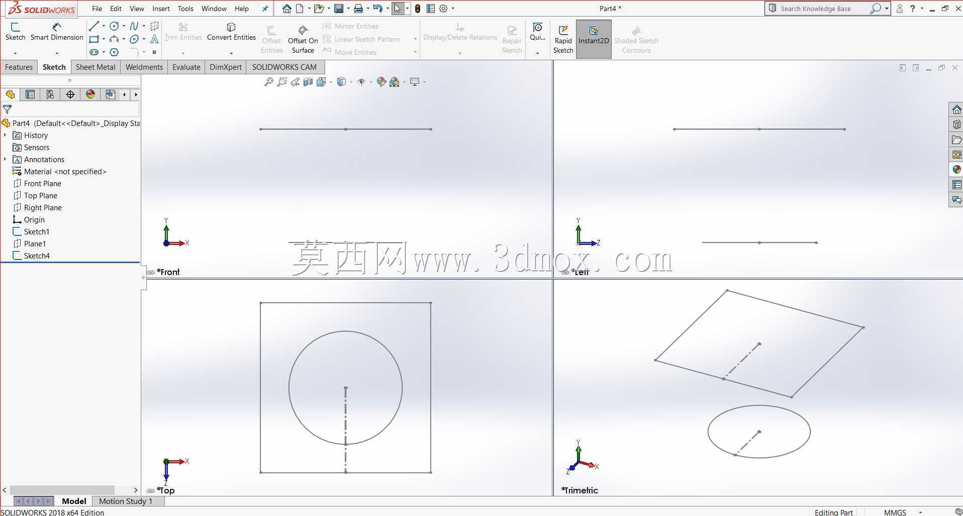Click the feature tree filter field
The height and width of the screenshot is (516, 963).
[70, 109]
